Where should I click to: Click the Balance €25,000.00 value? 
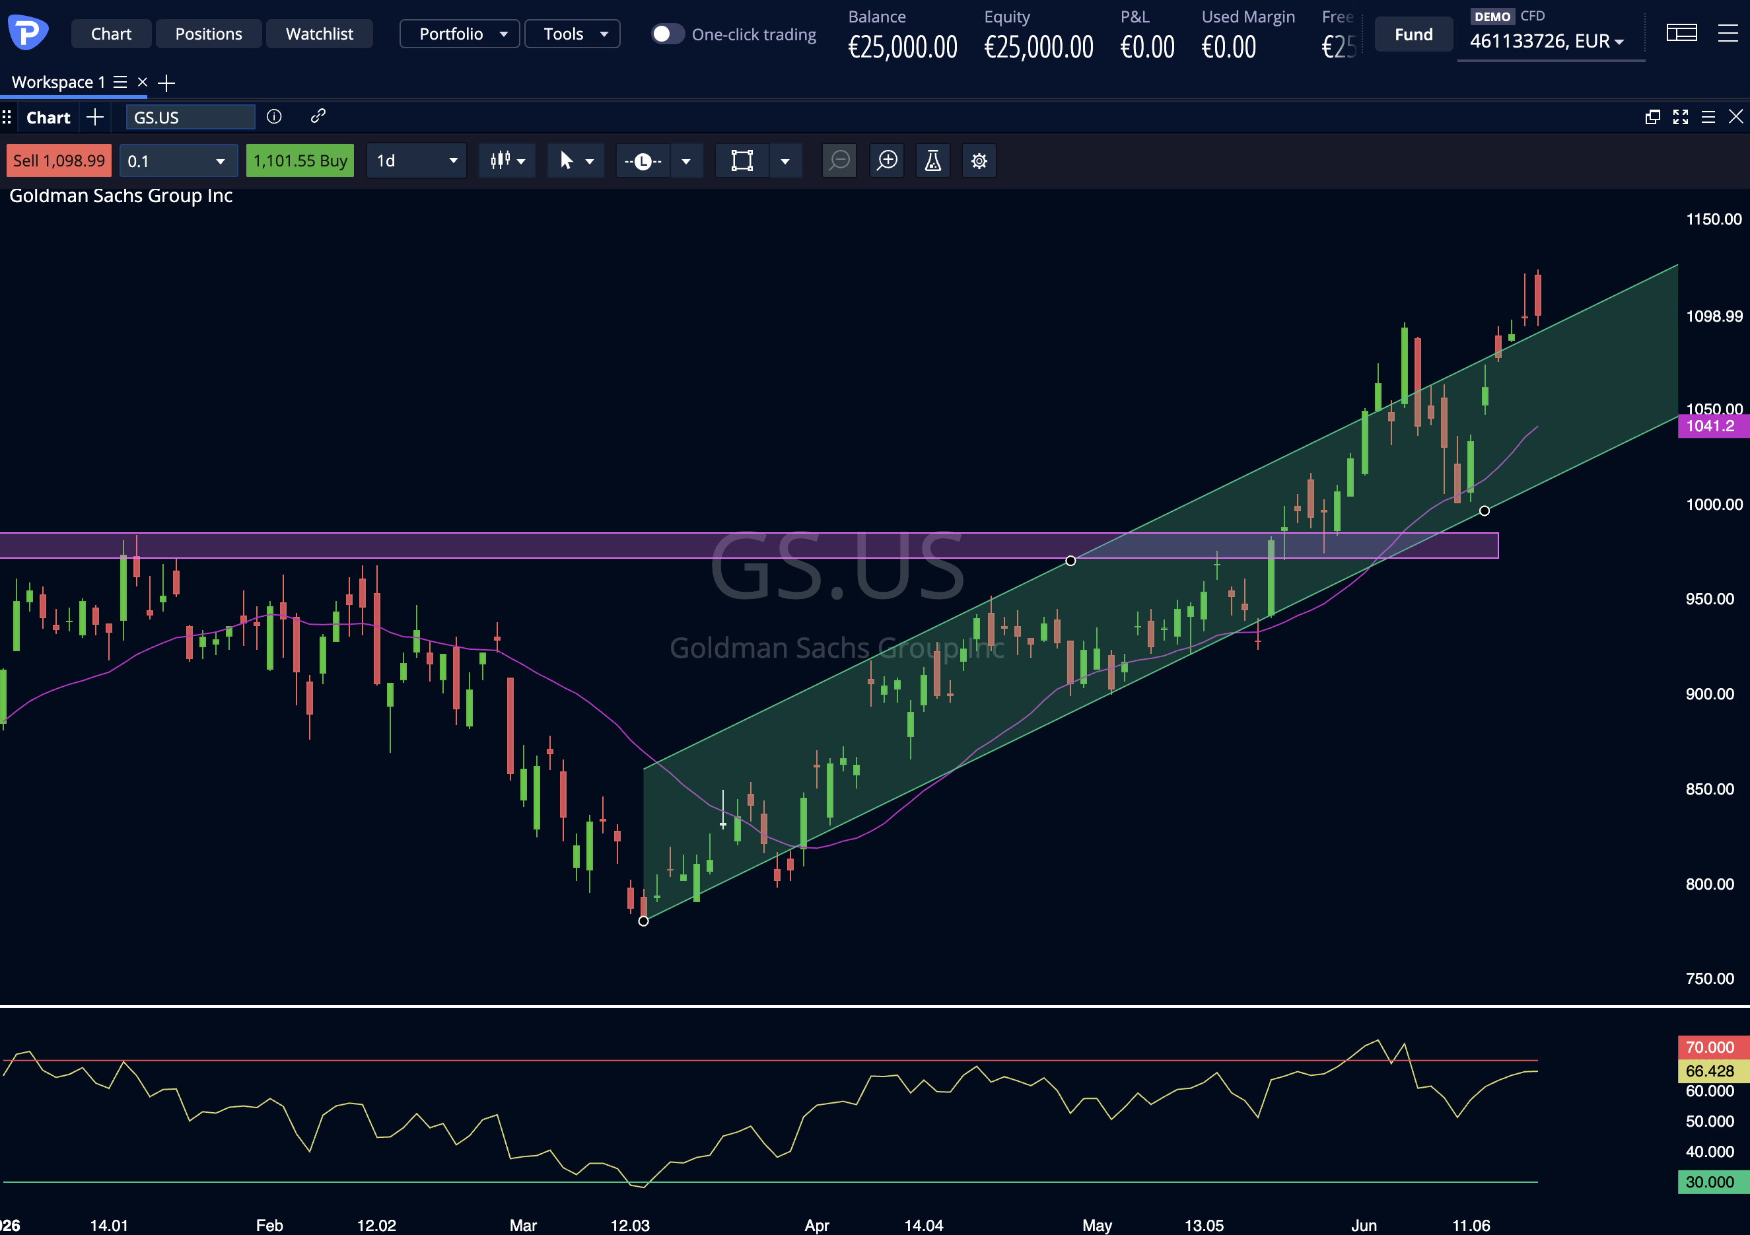[903, 48]
